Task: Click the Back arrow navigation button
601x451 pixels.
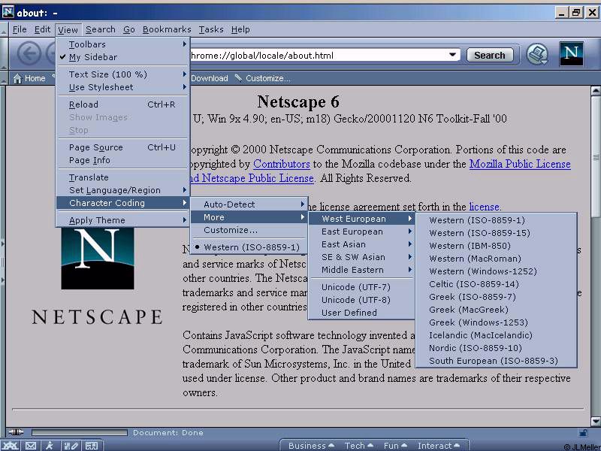Action: pos(29,53)
